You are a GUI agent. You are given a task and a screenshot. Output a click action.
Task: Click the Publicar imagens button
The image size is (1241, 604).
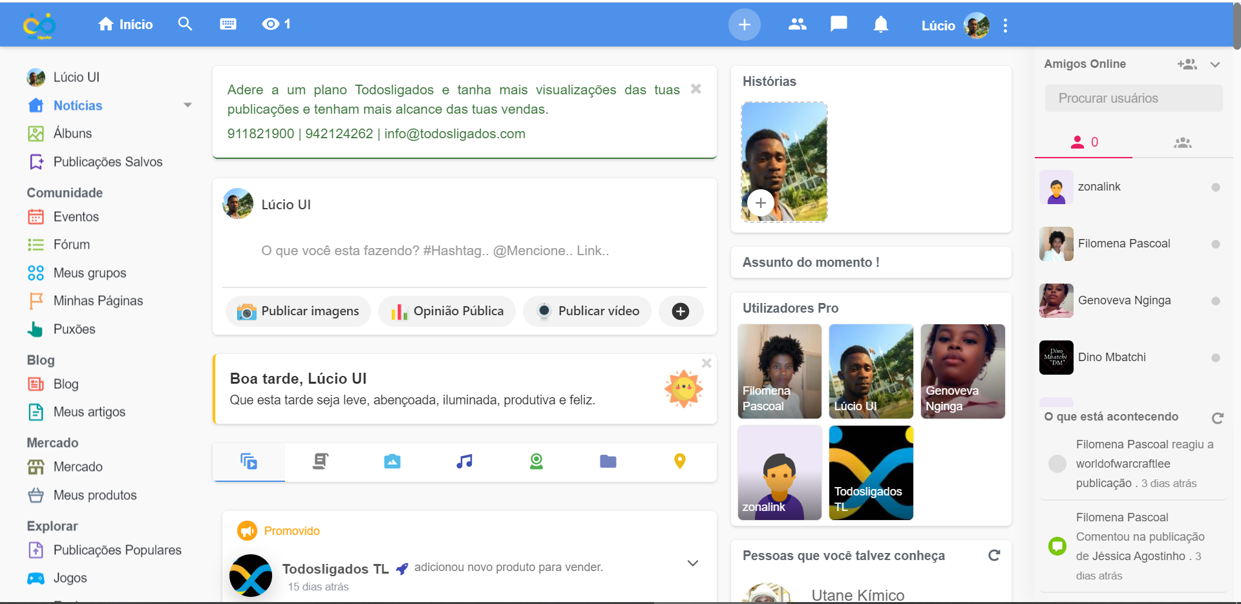pos(298,311)
